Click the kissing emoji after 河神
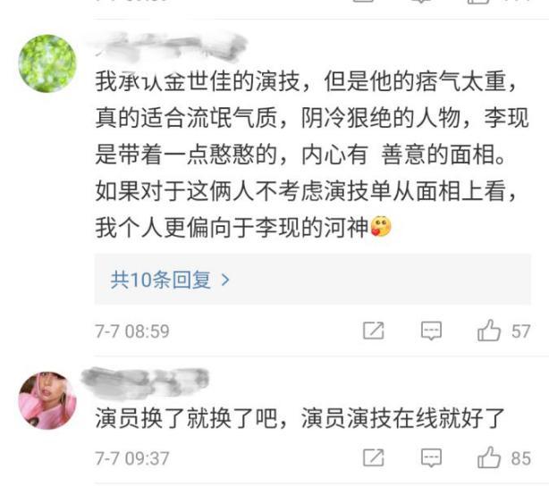Screen dimensions: 549x486 click(x=381, y=227)
